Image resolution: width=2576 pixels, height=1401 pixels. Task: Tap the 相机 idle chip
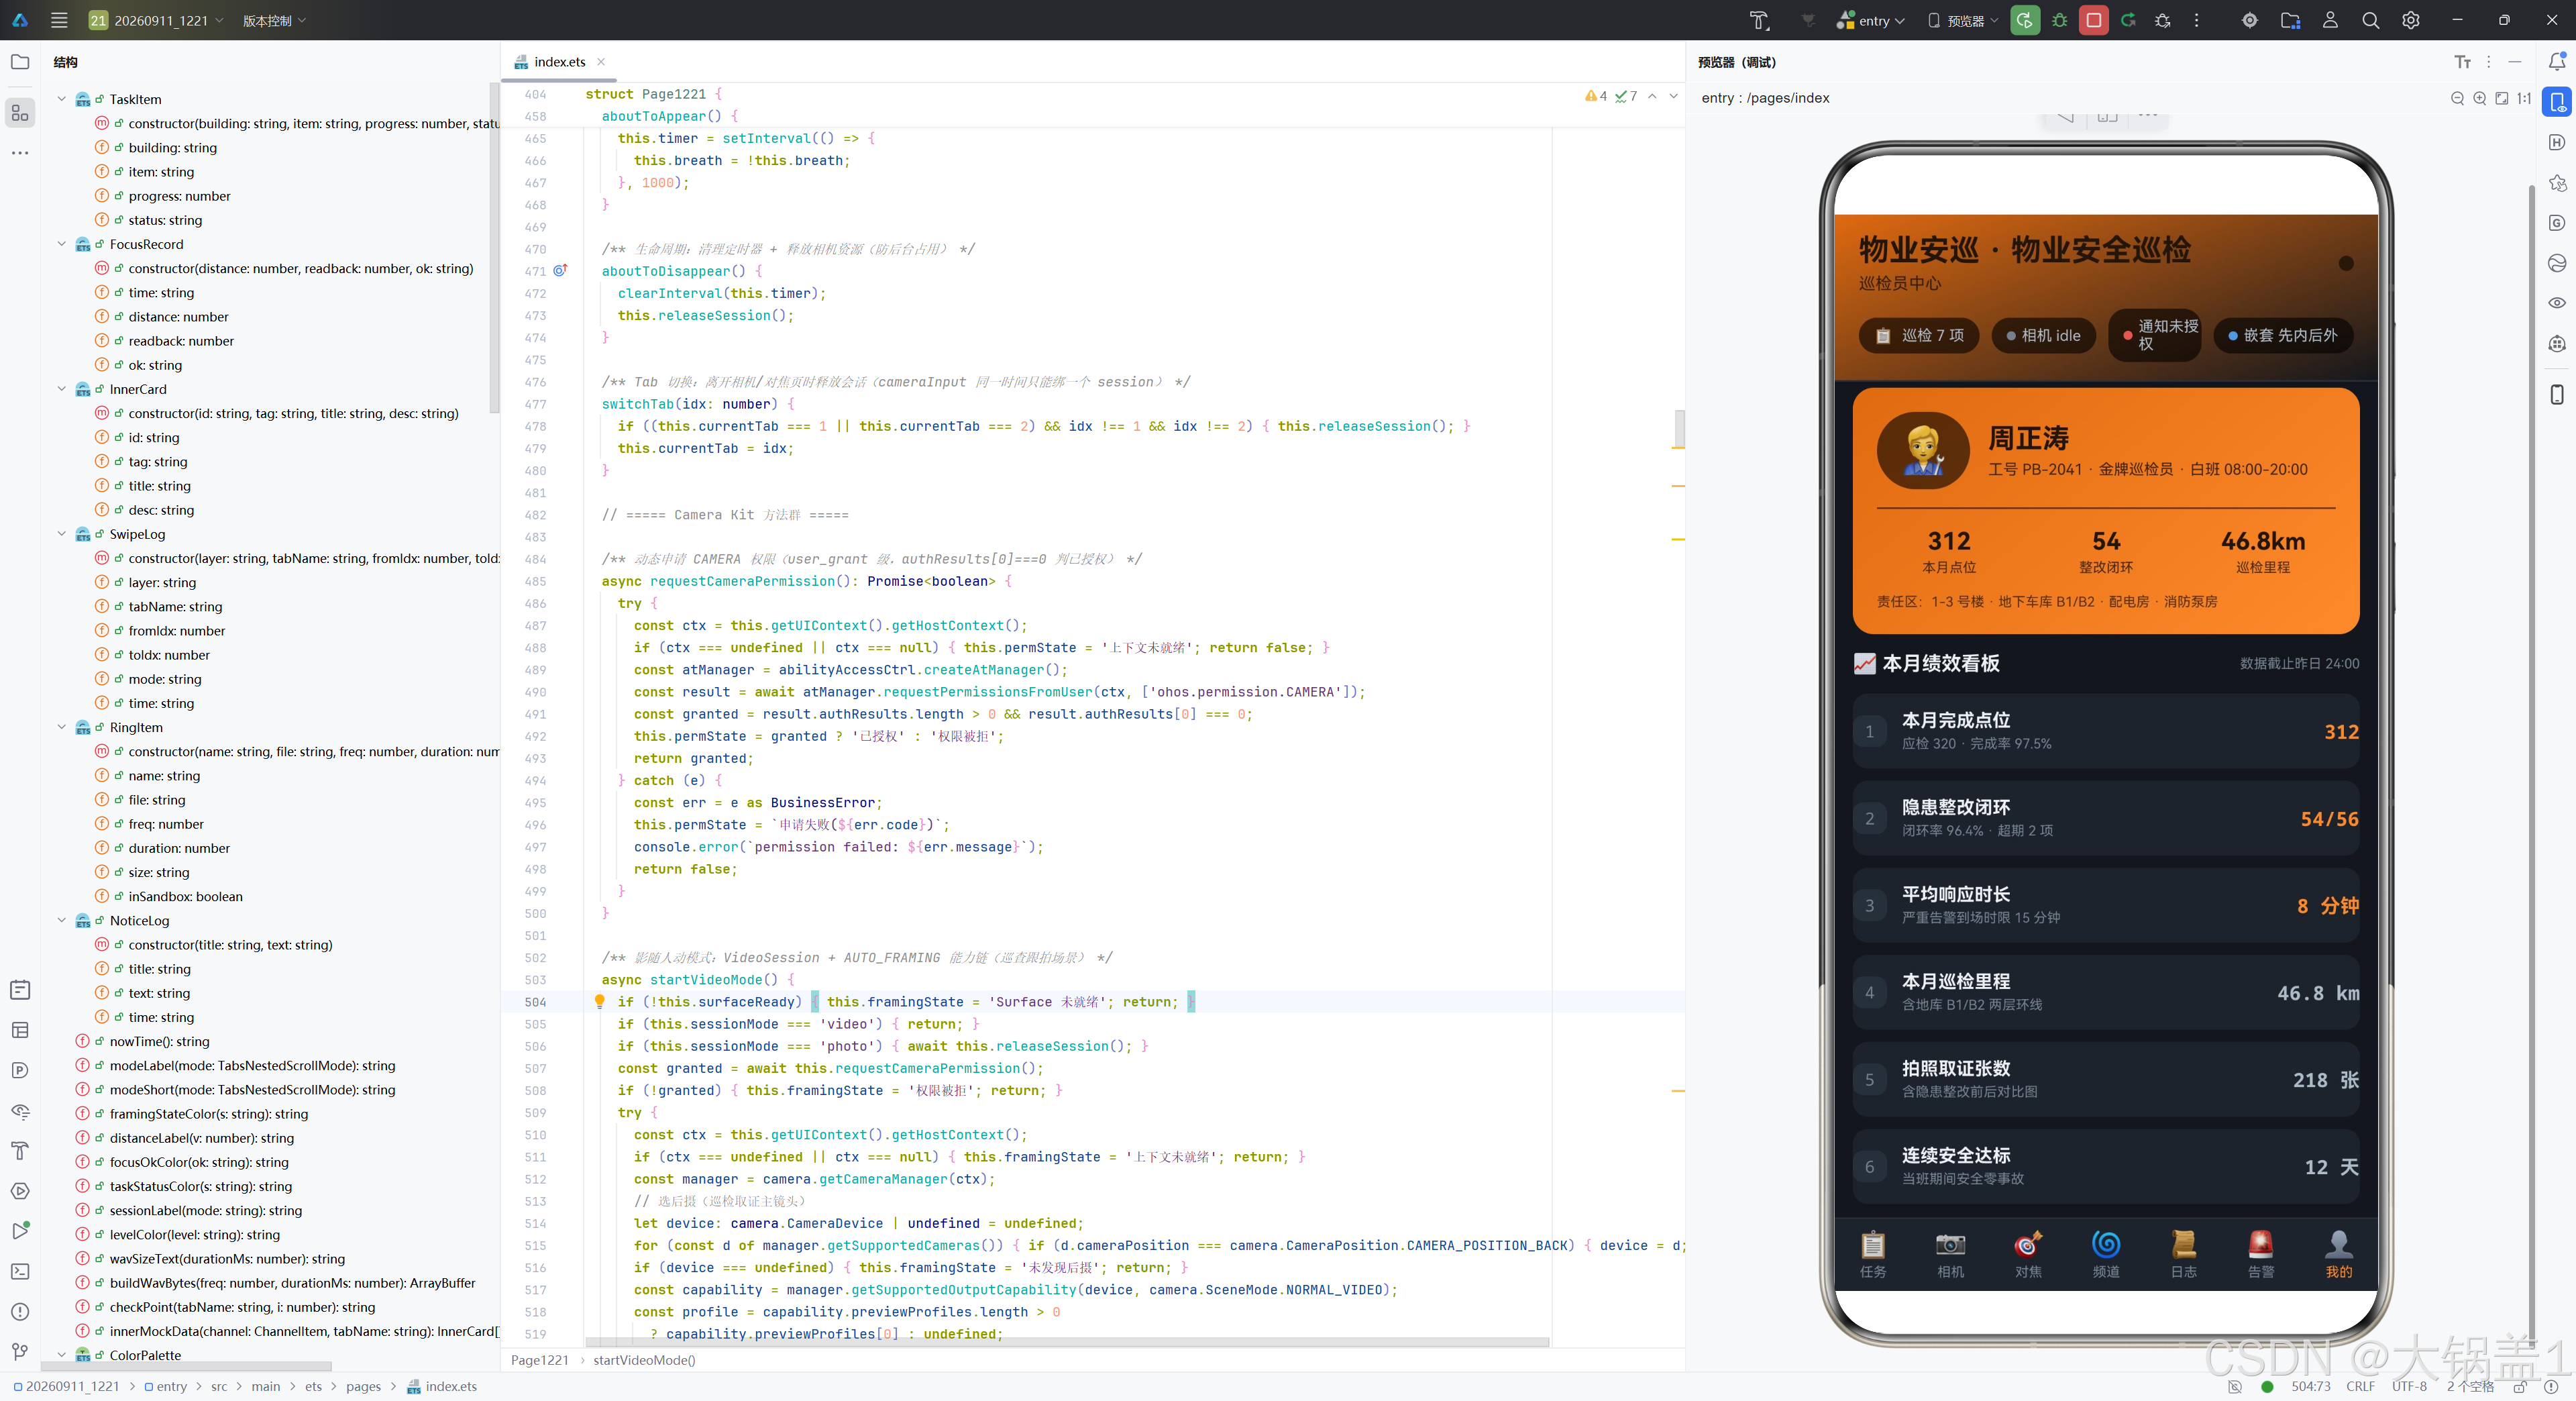pyautogui.click(x=2044, y=336)
